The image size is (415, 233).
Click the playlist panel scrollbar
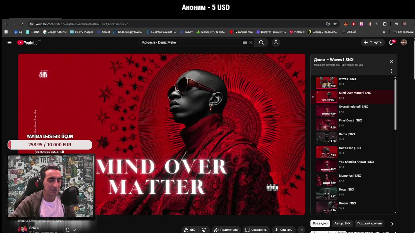pos(395,104)
